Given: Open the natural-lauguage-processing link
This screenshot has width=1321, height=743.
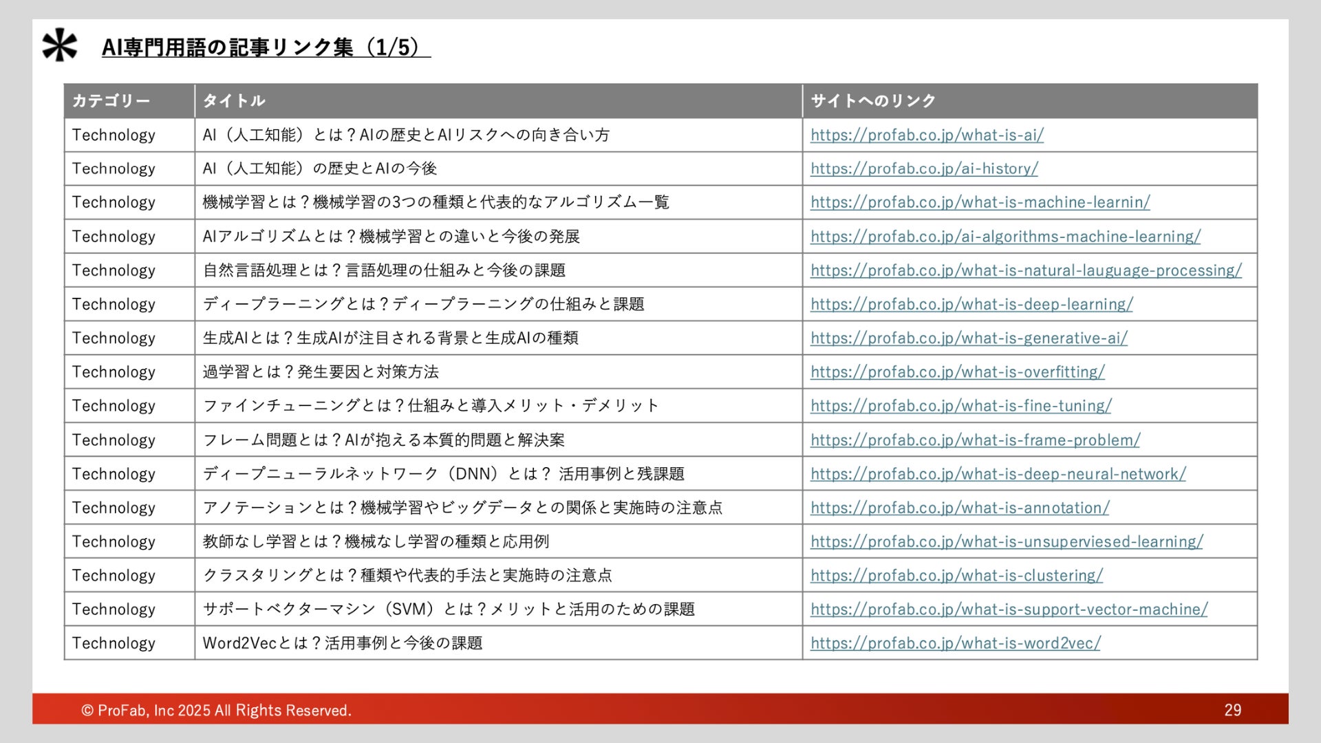Looking at the screenshot, I should tap(1025, 270).
